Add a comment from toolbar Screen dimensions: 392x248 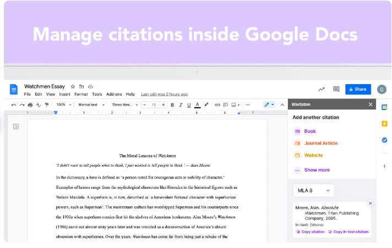pos(226,105)
